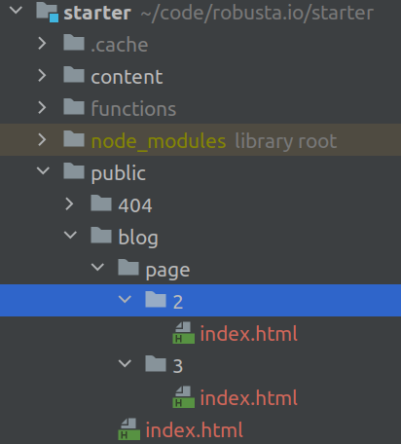Click the starter project module folder icon
The image size is (401, 444).
48,12
